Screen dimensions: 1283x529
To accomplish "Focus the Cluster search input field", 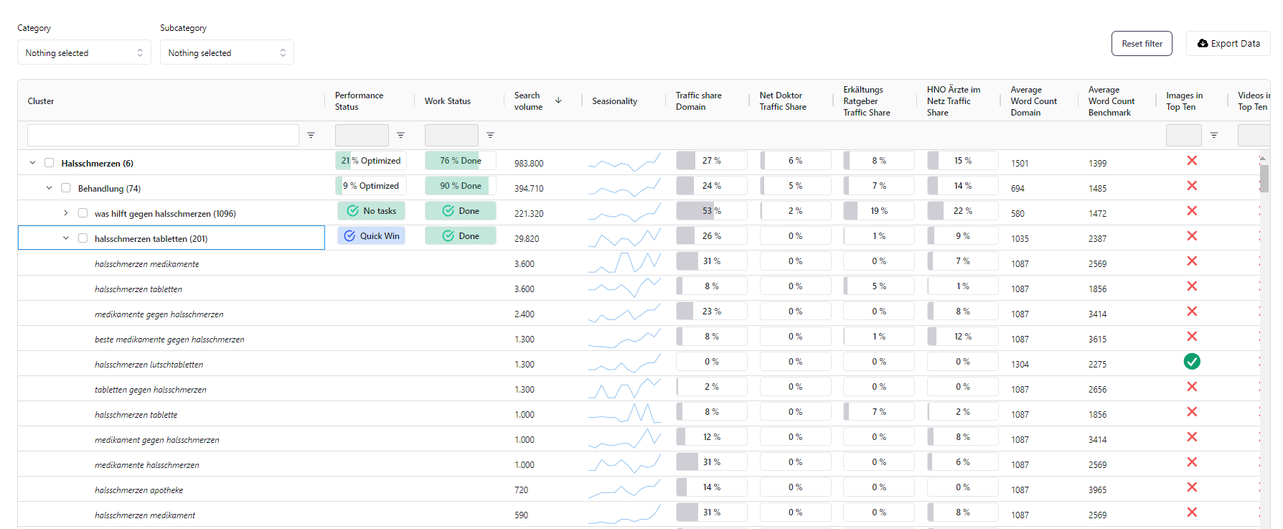I will 163,135.
